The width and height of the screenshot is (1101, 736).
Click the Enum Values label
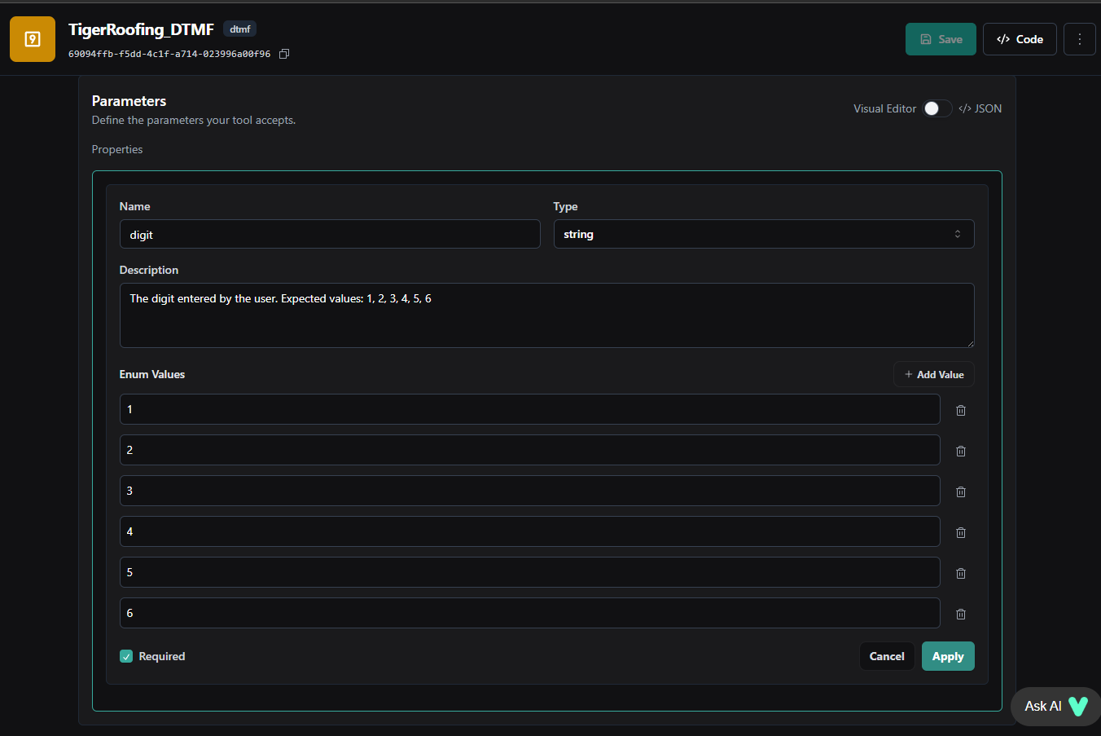pyautogui.click(x=152, y=374)
